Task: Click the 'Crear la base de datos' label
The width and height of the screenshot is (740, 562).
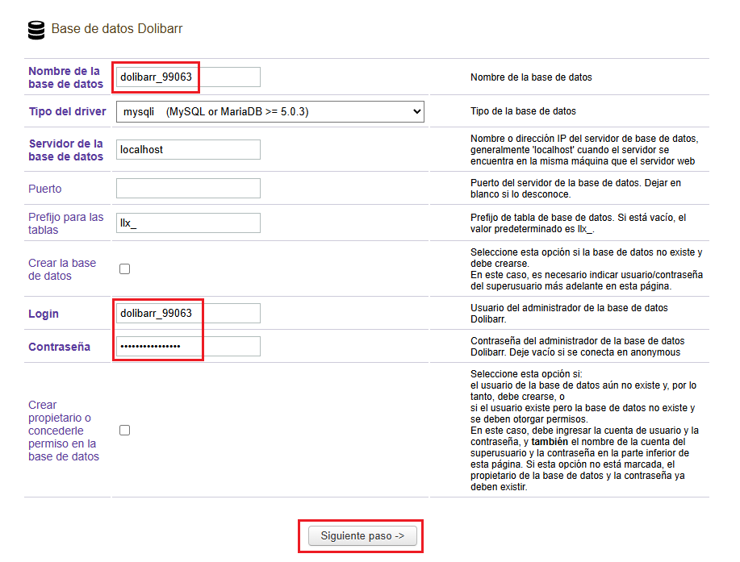Action: point(62,269)
